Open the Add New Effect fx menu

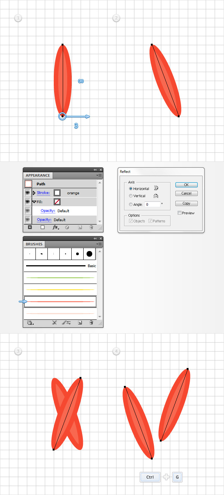tap(55, 227)
